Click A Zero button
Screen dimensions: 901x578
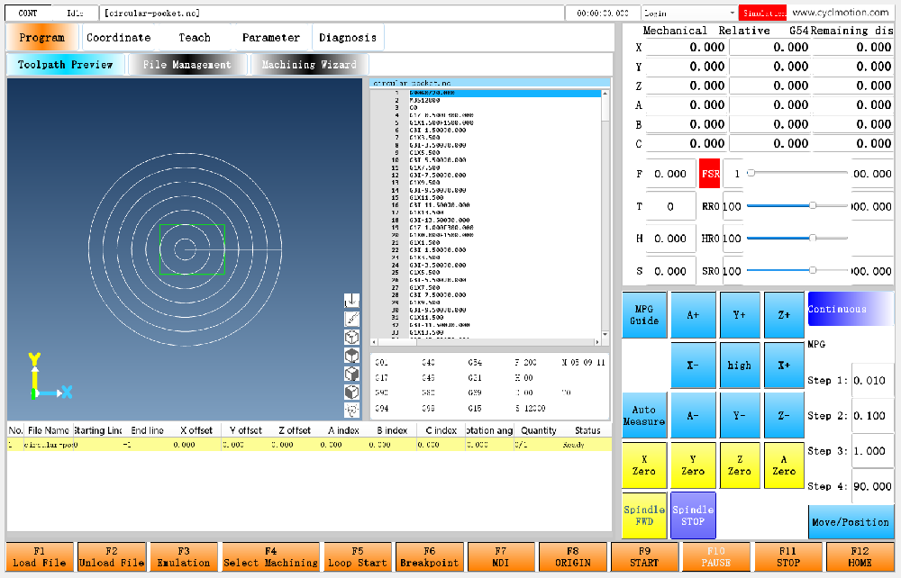[x=784, y=465]
